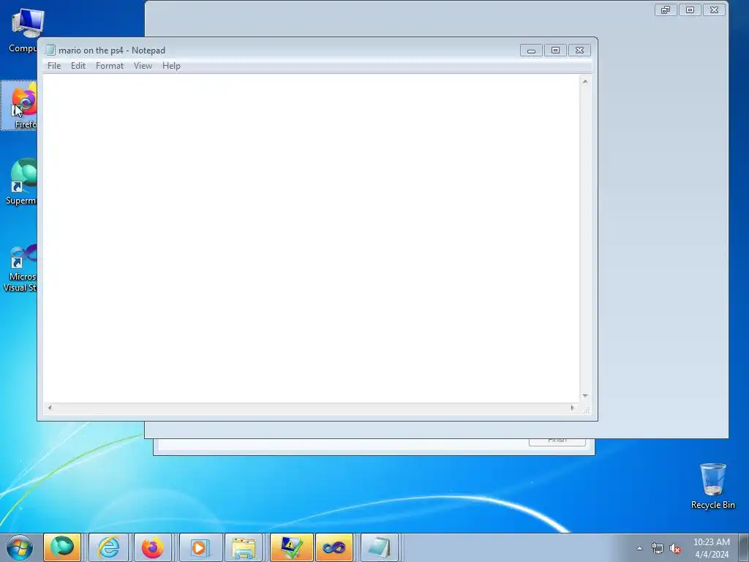Click the Notepad vertical scrollbar up arrow
This screenshot has width=749, height=562.
point(585,81)
